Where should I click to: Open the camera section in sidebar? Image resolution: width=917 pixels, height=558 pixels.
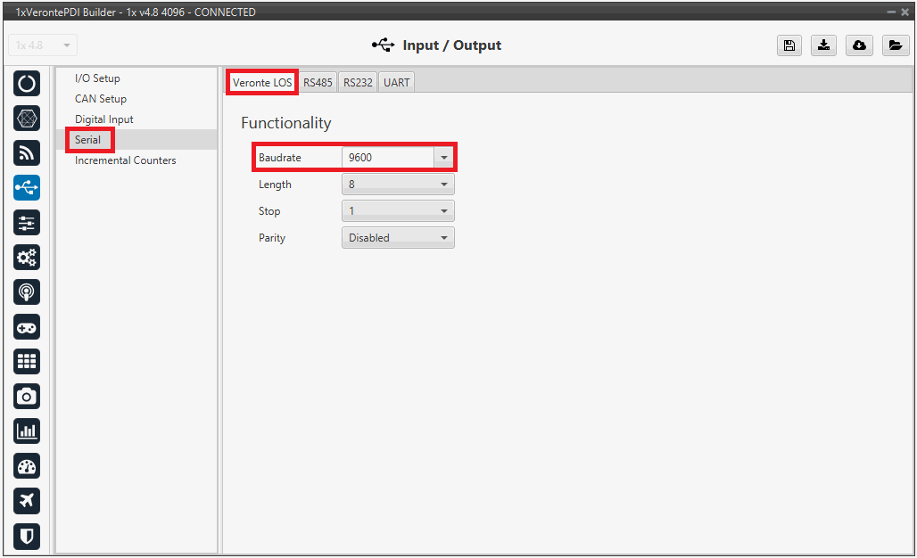[28, 396]
